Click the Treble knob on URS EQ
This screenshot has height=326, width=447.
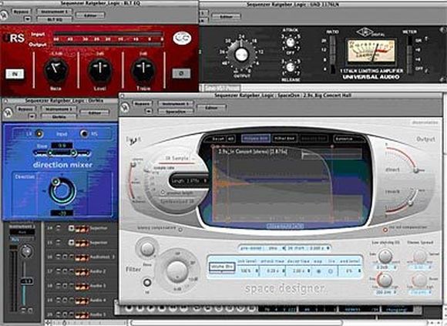tap(143, 70)
